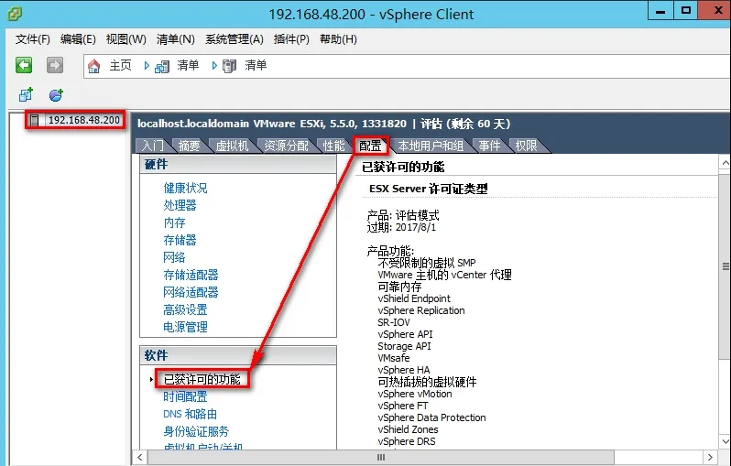Image resolution: width=731 pixels, height=466 pixels.
Task: Click the vertical scrollbar up arrow
Action: [x=725, y=163]
